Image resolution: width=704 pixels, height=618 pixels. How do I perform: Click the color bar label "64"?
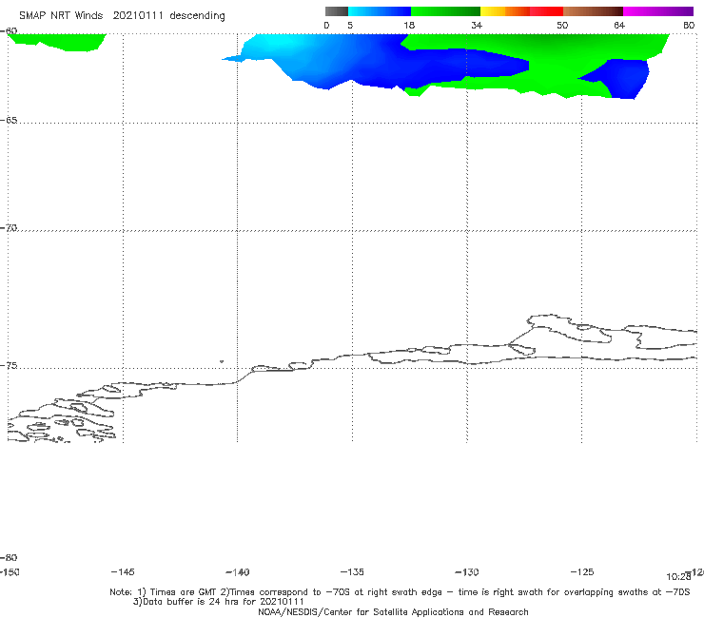(619, 26)
